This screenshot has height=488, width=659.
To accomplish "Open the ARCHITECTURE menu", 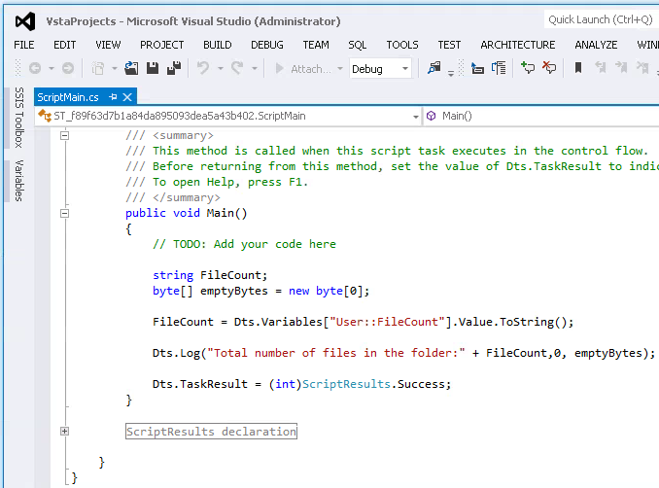I will click(x=517, y=45).
